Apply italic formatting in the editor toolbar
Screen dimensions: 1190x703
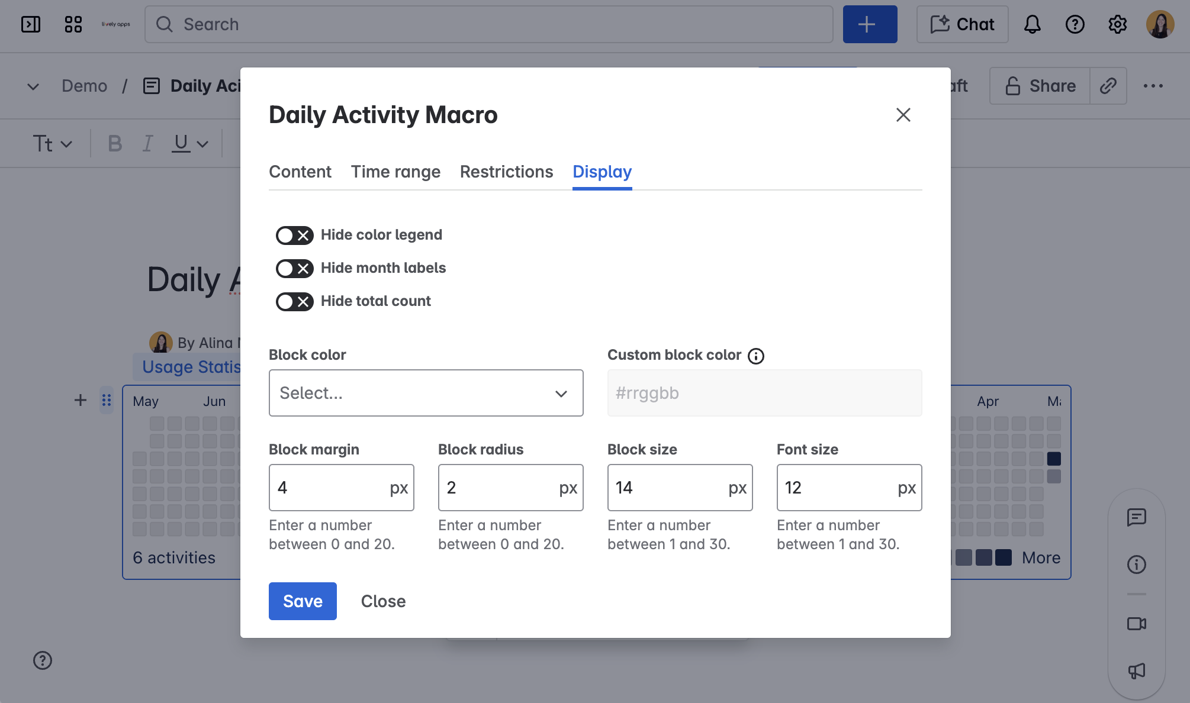(x=147, y=143)
